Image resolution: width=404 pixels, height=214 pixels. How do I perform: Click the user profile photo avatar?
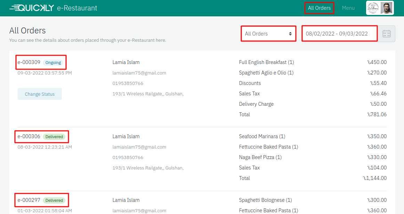click(386, 8)
